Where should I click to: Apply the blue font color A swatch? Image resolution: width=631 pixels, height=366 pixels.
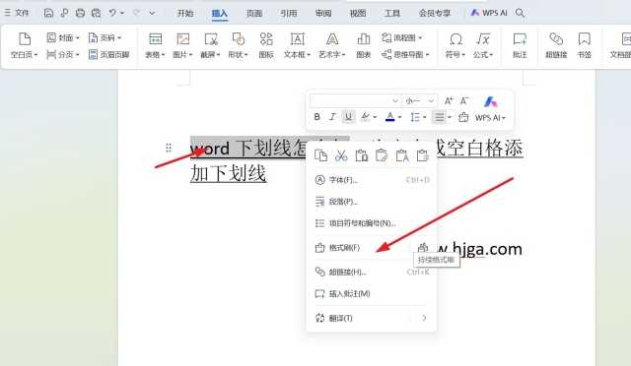coord(390,117)
